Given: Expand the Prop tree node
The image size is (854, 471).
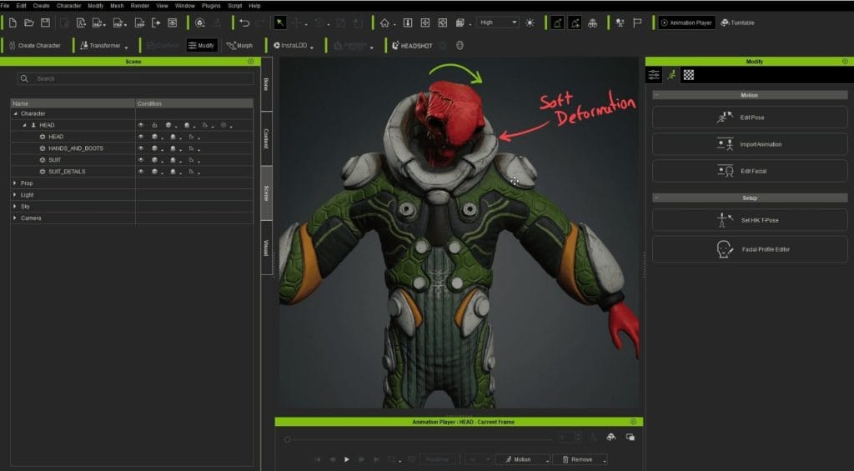Looking at the screenshot, I should click(x=15, y=183).
